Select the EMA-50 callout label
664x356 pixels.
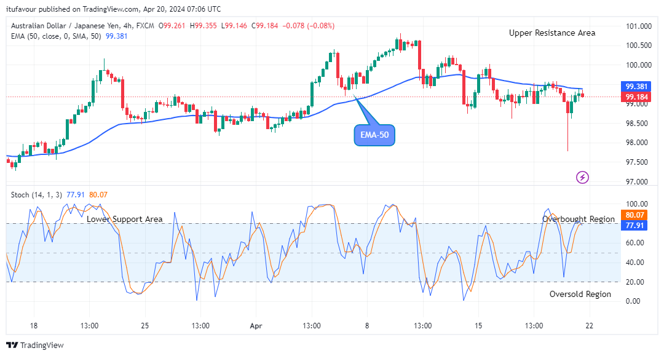pos(374,135)
